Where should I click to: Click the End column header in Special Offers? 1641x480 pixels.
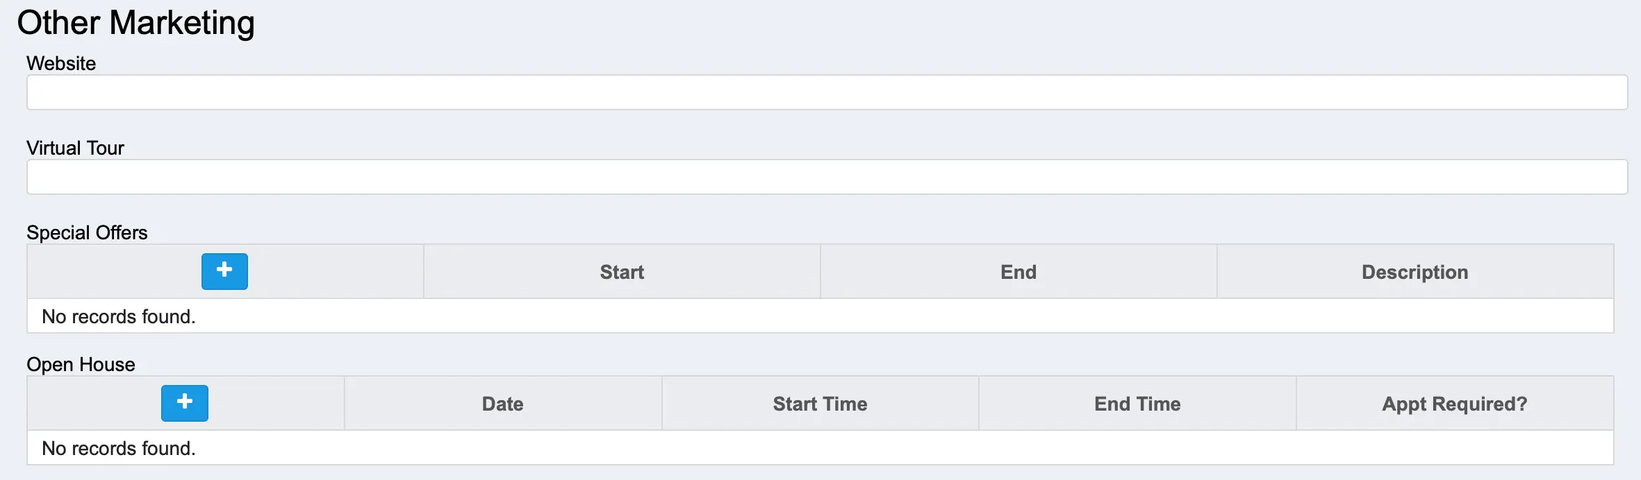pos(1019,272)
